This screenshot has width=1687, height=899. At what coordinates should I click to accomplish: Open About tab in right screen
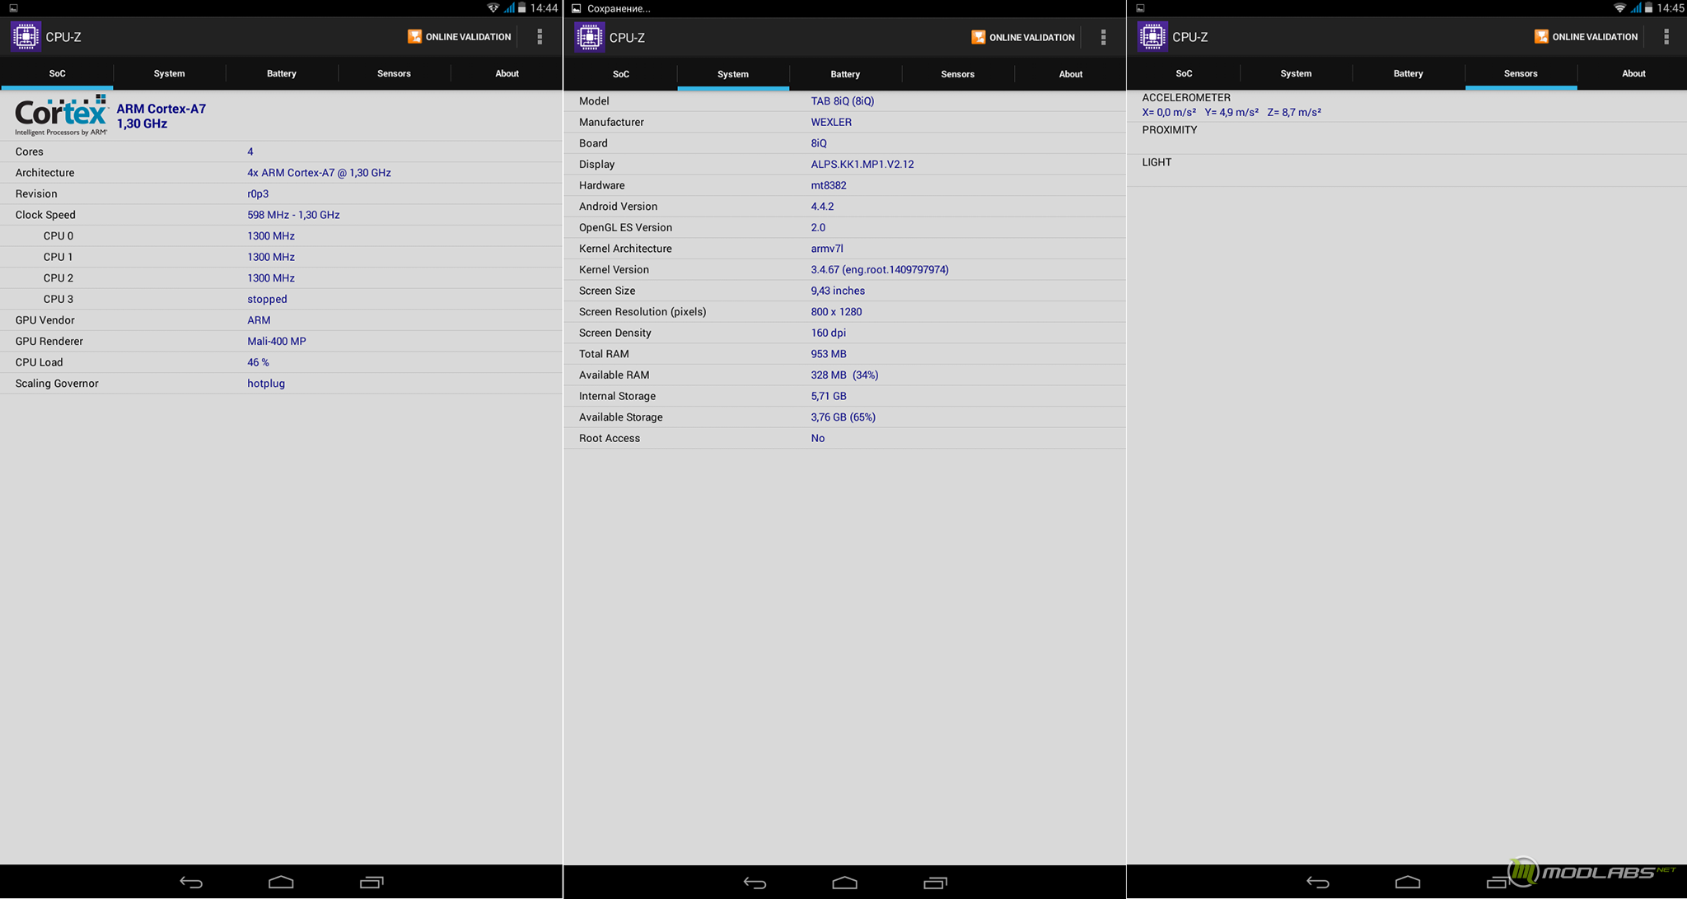[1633, 73]
